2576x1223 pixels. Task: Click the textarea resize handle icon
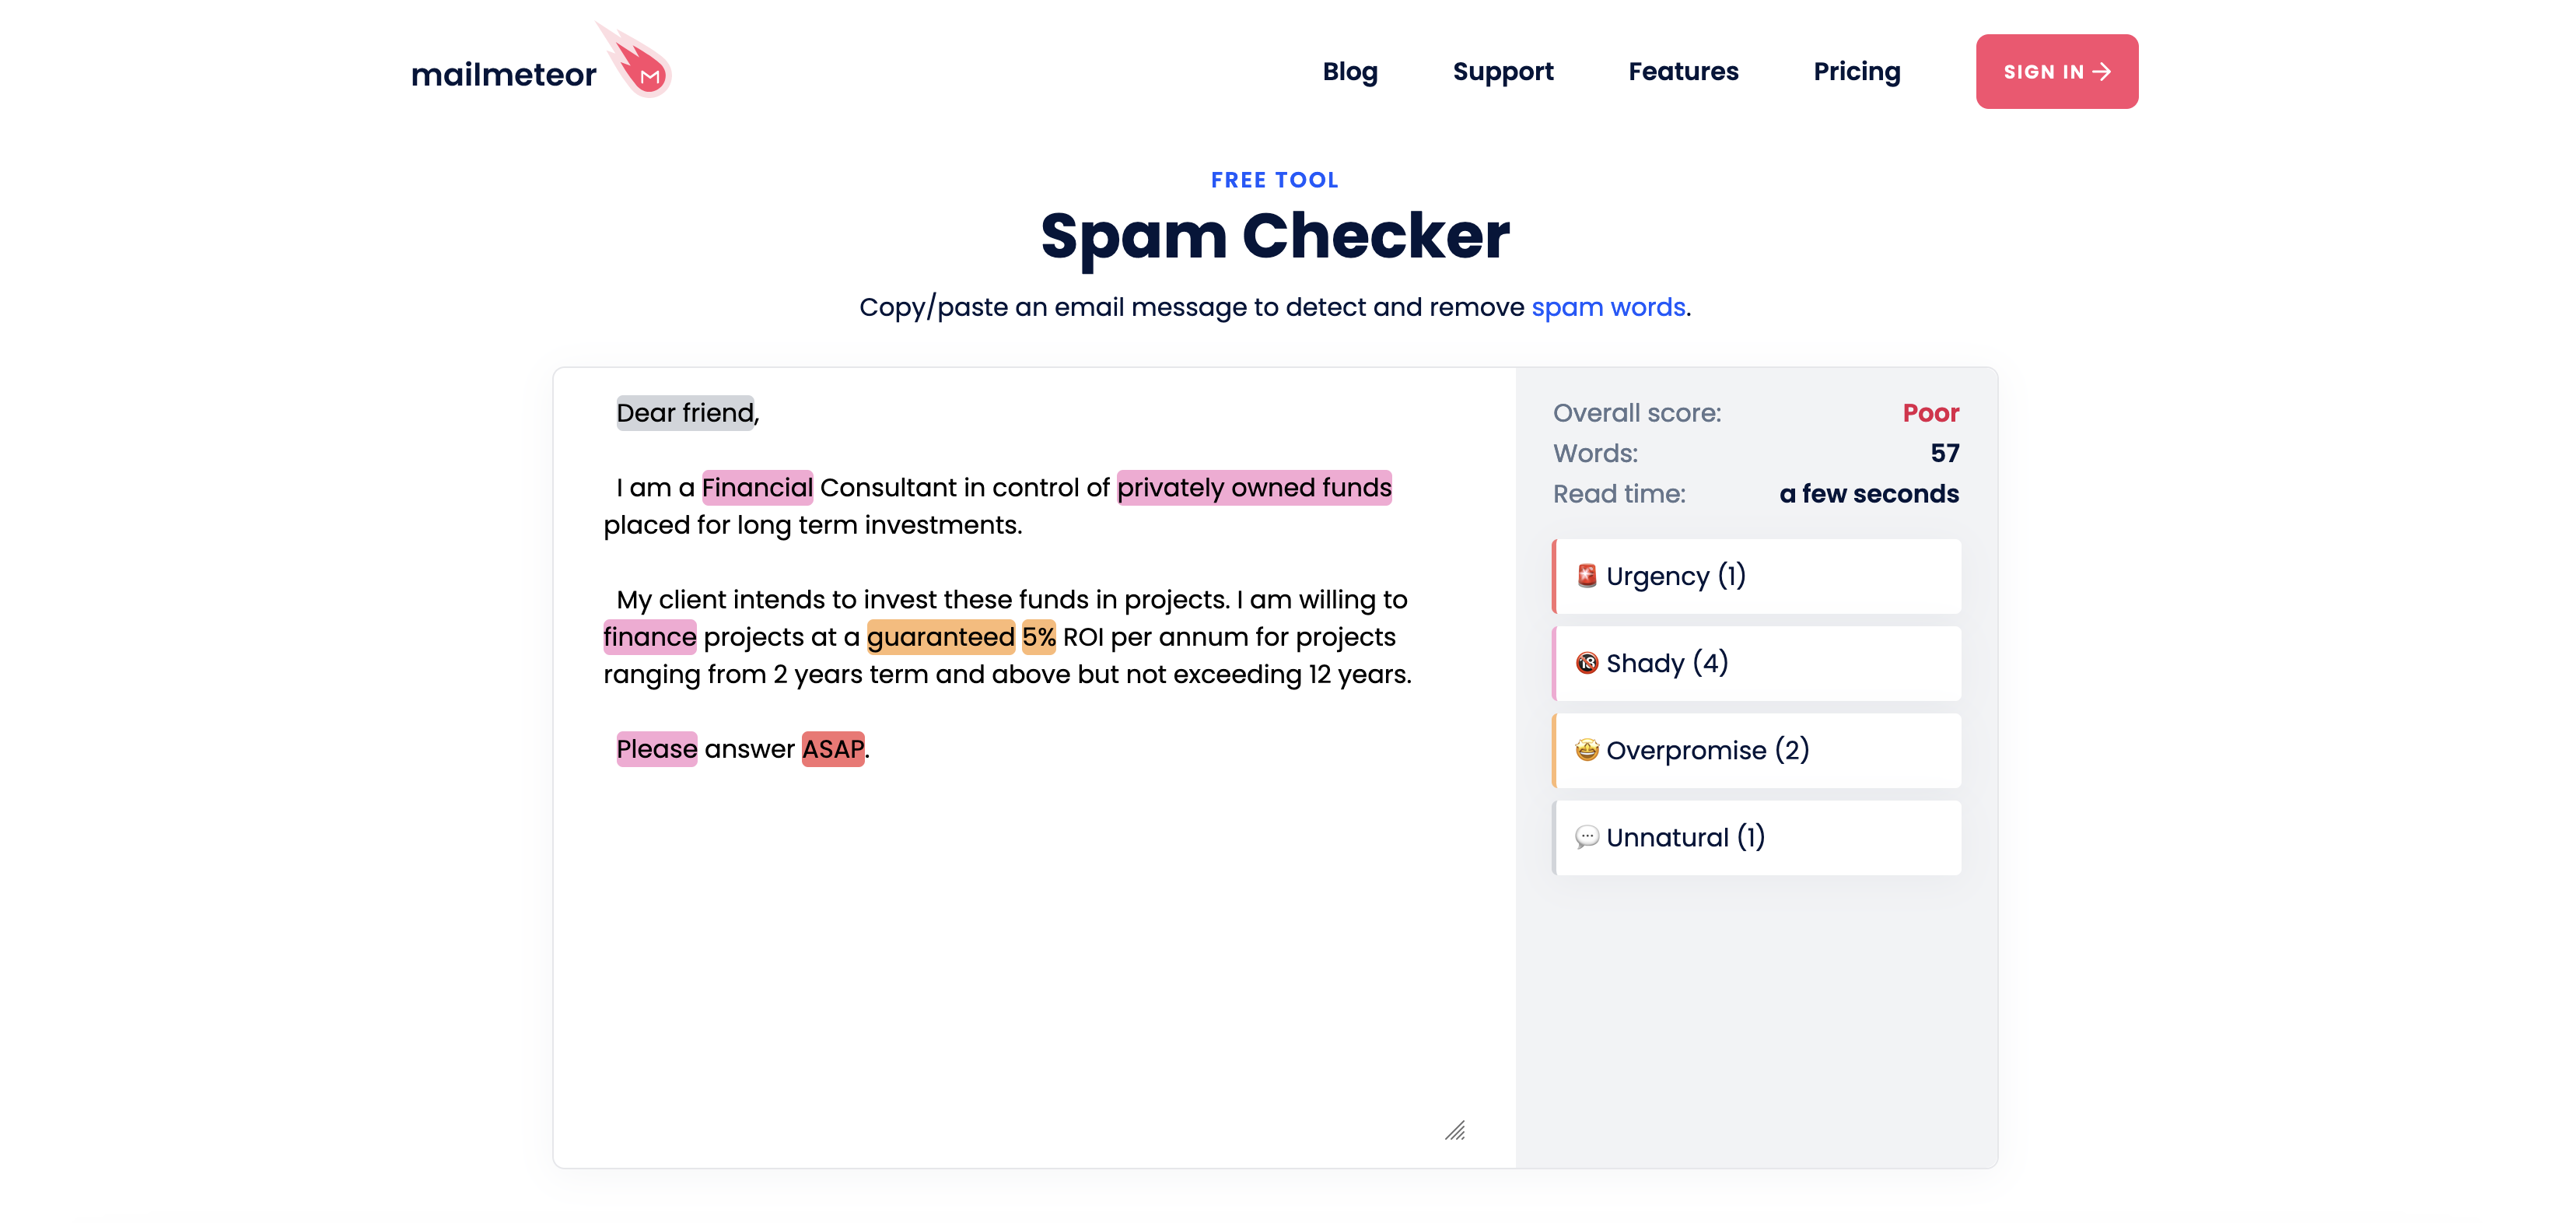pos(1455,1130)
